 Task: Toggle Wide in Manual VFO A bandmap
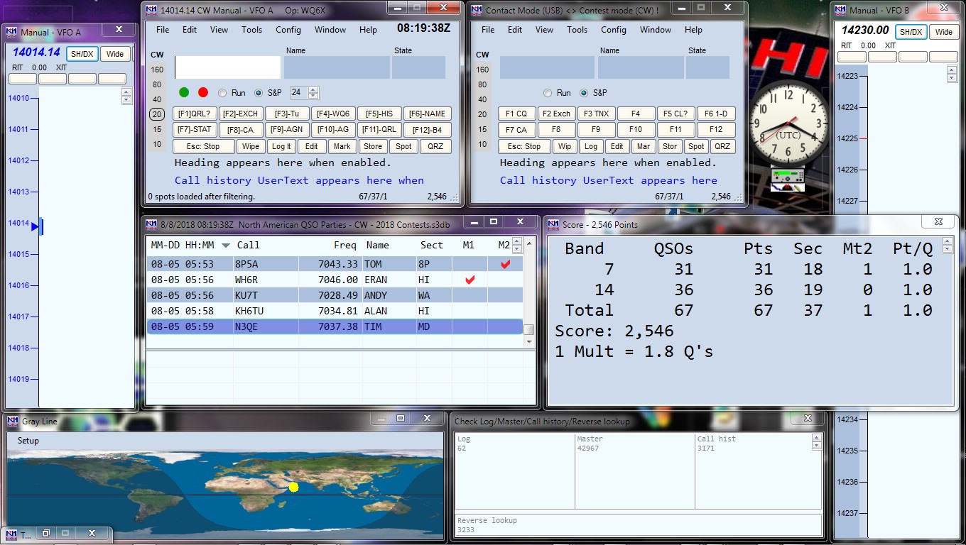115,54
